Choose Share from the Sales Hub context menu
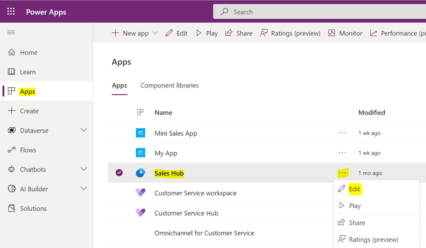 point(376,223)
